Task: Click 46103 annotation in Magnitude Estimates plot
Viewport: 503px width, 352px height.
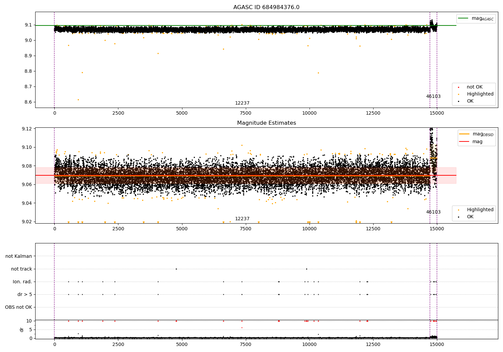Action: [433, 212]
